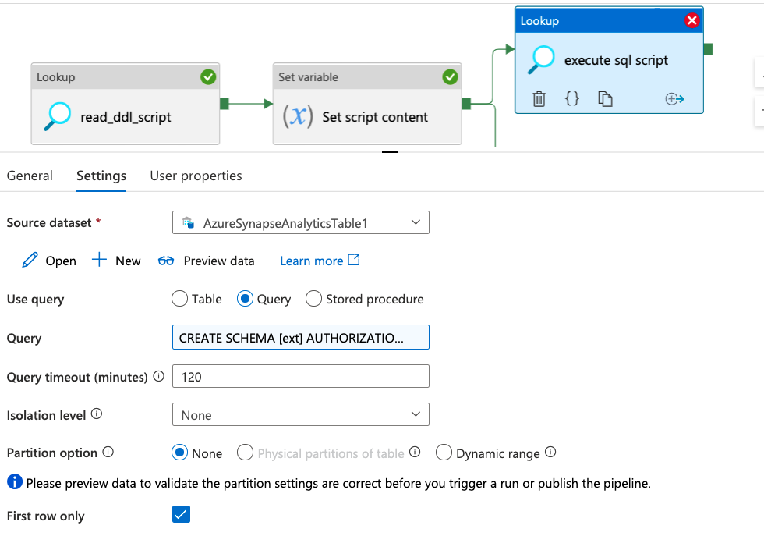Click the glasses Preview data icon
Image resolution: width=764 pixels, height=536 pixels.
165,261
